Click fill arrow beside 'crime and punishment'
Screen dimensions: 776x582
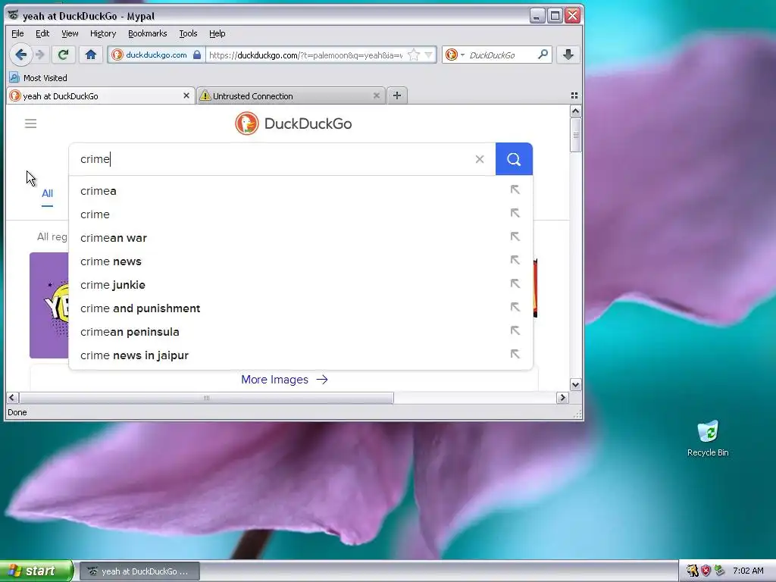click(x=515, y=308)
